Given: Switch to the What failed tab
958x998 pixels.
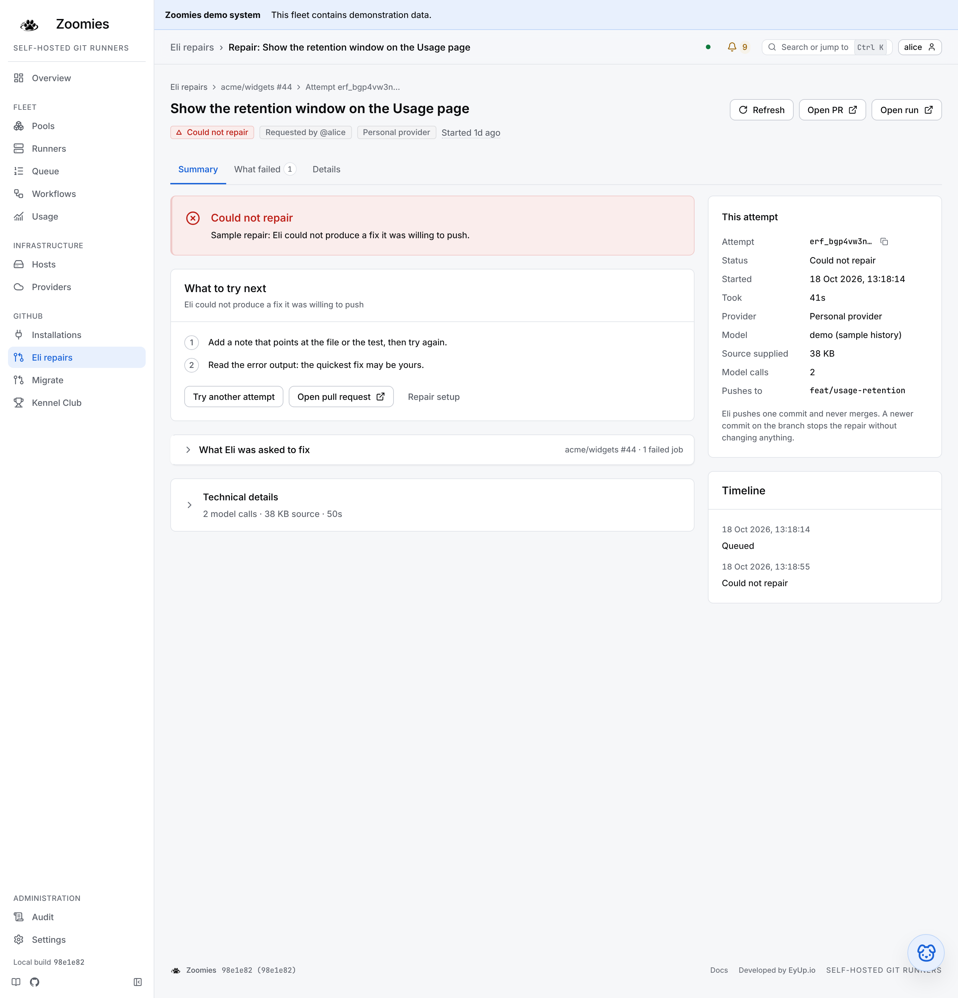Looking at the screenshot, I should coord(265,170).
